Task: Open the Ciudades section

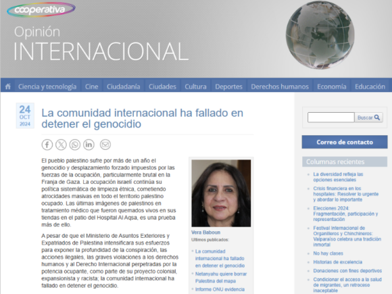Action: tap(162, 87)
